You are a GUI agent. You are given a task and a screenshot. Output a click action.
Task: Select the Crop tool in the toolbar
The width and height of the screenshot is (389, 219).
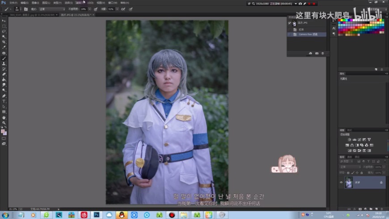click(4, 42)
